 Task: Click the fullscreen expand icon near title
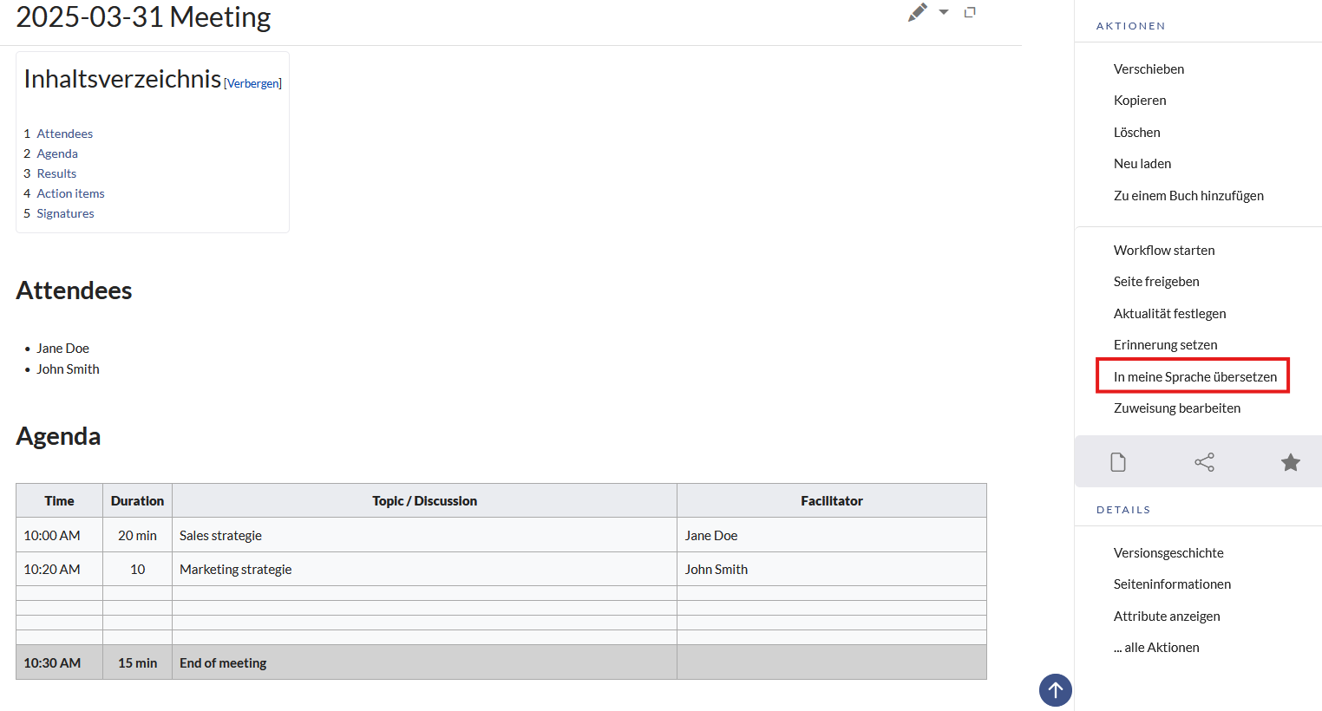pyautogui.click(x=970, y=12)
